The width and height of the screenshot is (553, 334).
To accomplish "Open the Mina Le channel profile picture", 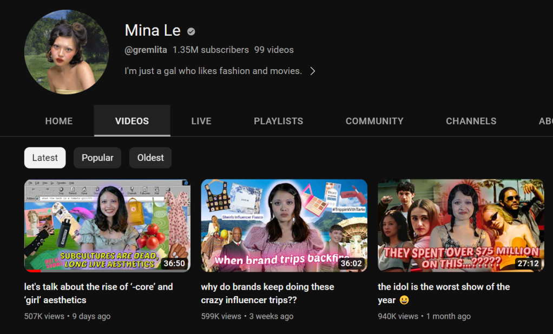I will click(67, 52).
